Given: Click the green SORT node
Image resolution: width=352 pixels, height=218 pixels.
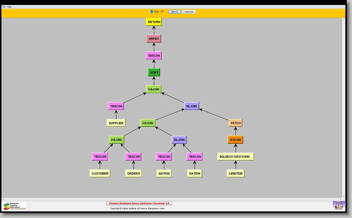Looking at the screenshot, I should click(x=154, y=73).
